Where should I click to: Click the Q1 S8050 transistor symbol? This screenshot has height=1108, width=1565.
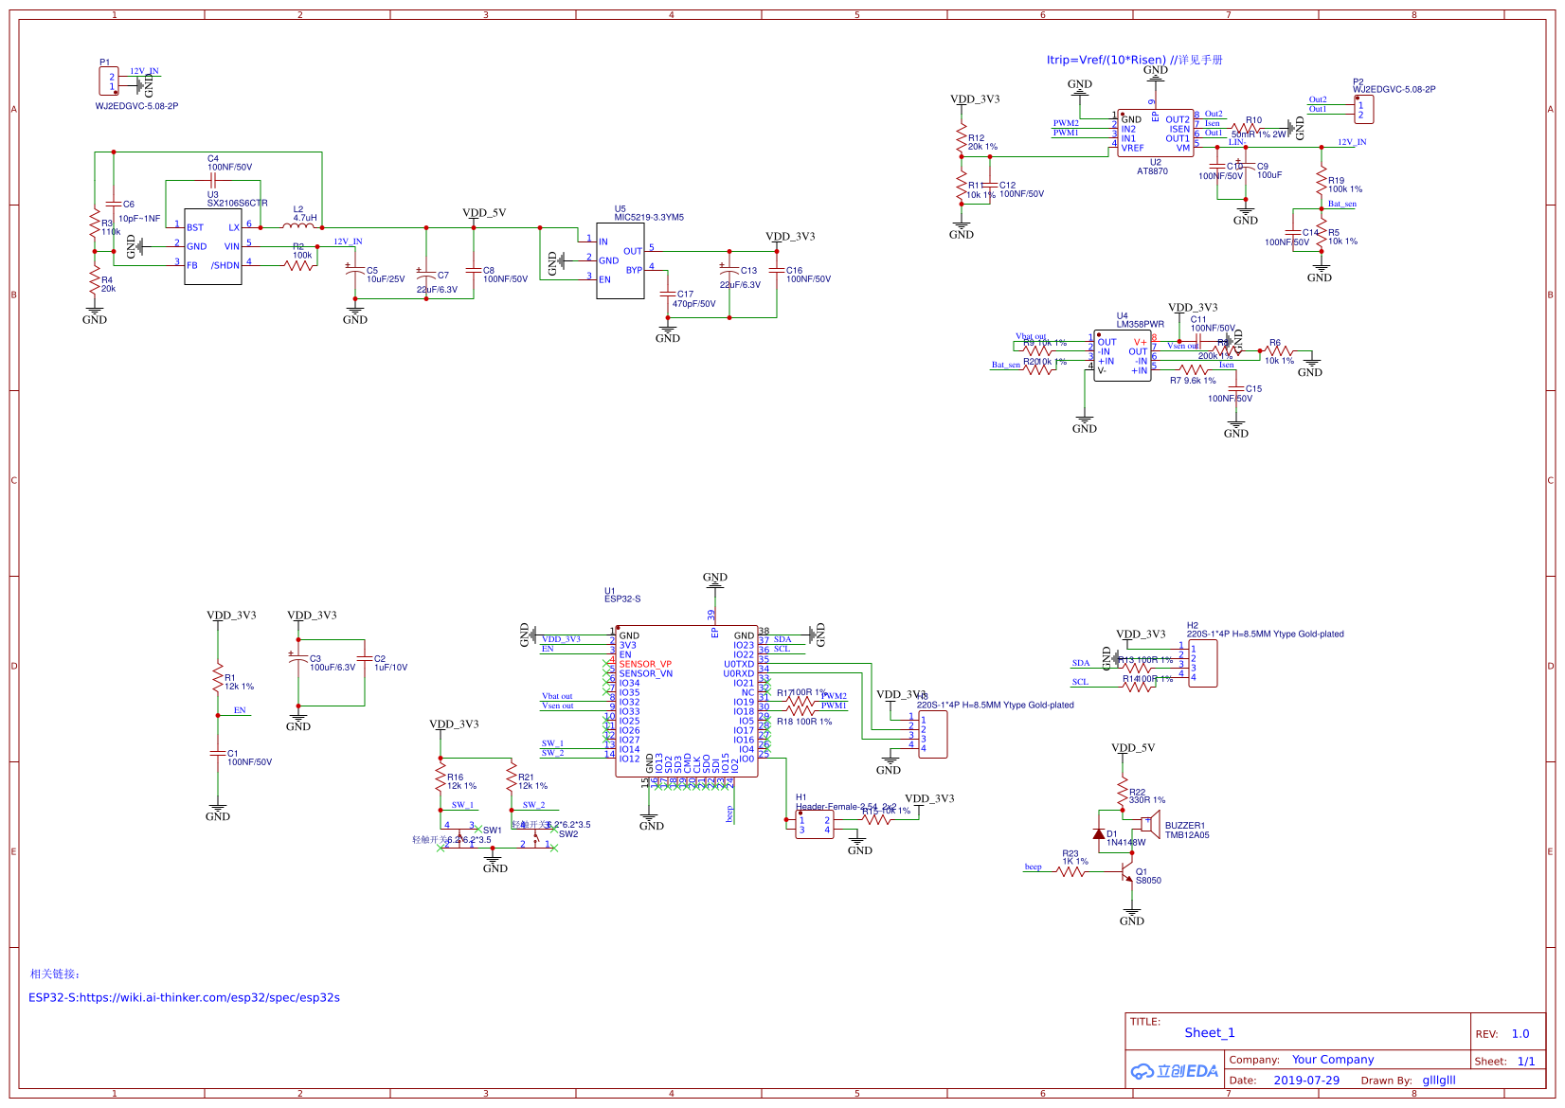pyautogui.click(x=1127, y=870)
